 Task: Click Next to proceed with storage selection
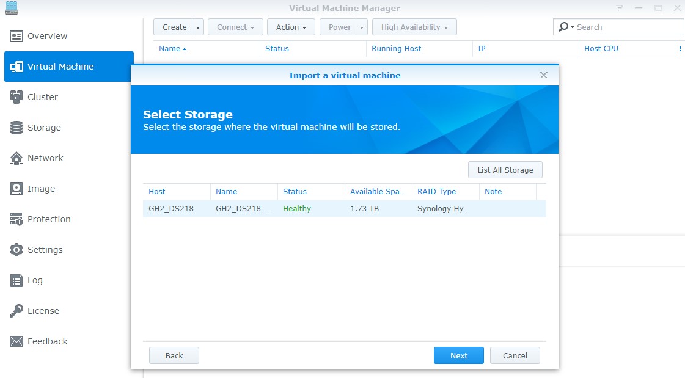coord(458,355)
